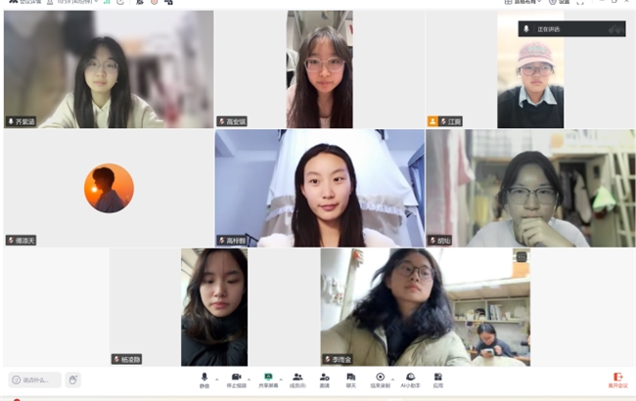Expand the arrow next to 停止视频
The image size is (636, 401).
(250, 378)
